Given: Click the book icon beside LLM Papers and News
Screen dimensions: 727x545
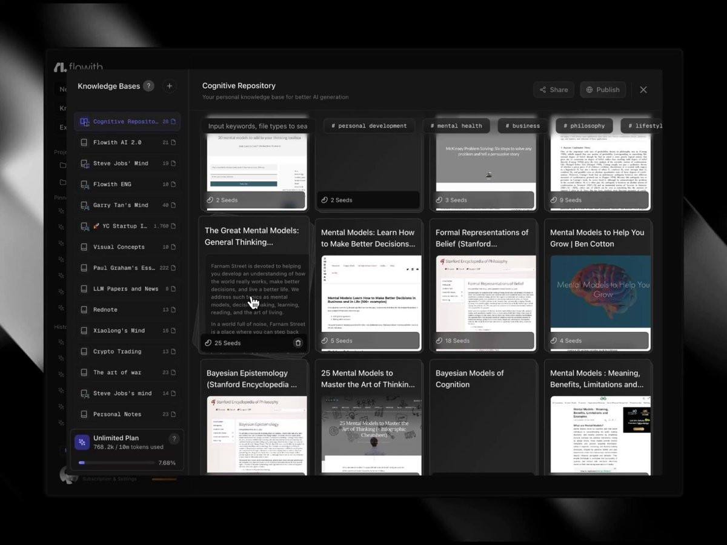Looking at the screenshot, I should coord(85,289).
